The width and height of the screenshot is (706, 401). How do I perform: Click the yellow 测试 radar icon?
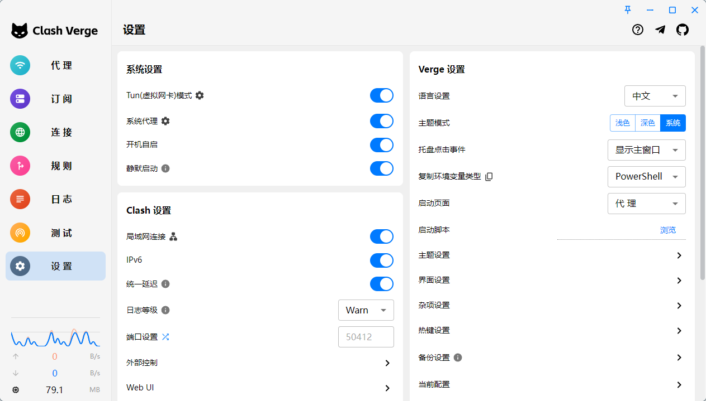(20, 233)
